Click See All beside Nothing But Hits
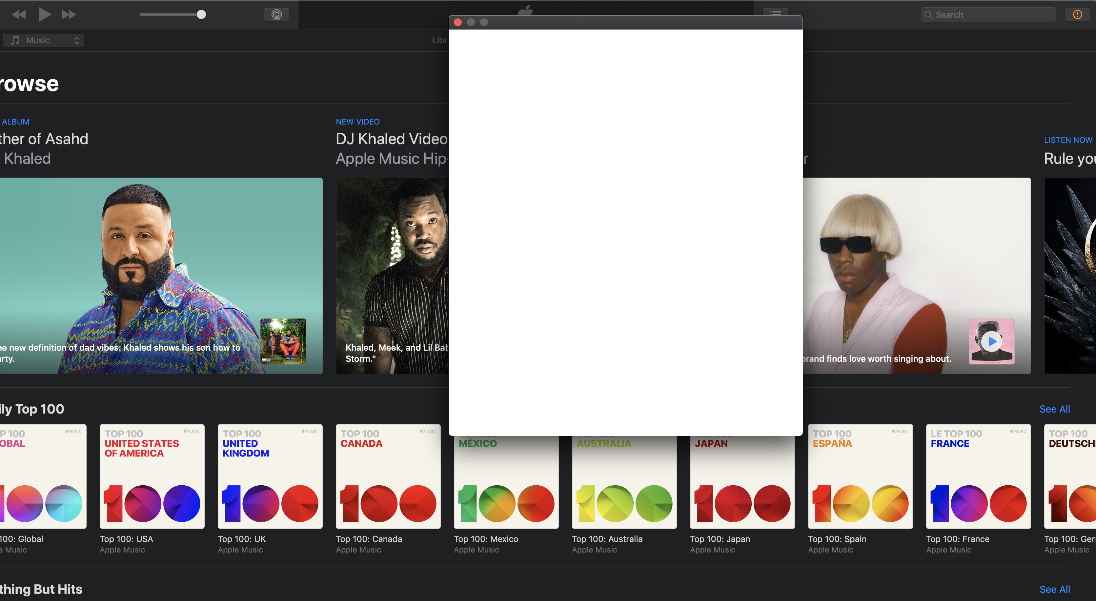1096x601 pixels. pos(1055,589)
